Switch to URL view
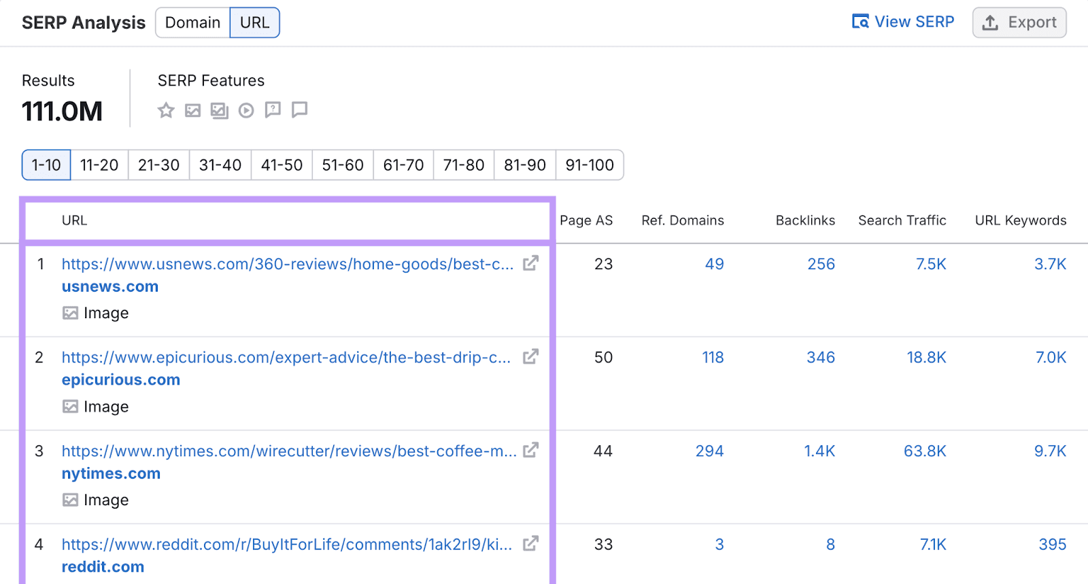The width and height of the screenshot is (1088, 584). [x=255, y=22]
